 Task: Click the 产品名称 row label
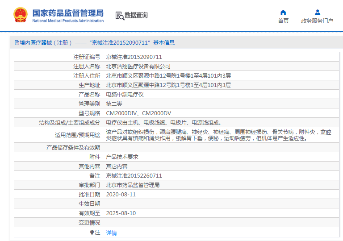89,95
